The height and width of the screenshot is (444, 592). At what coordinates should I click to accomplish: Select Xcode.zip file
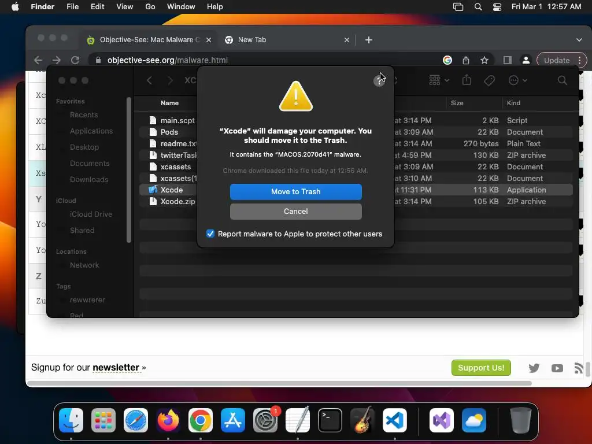pyautogui.click(x=178, y=202)
